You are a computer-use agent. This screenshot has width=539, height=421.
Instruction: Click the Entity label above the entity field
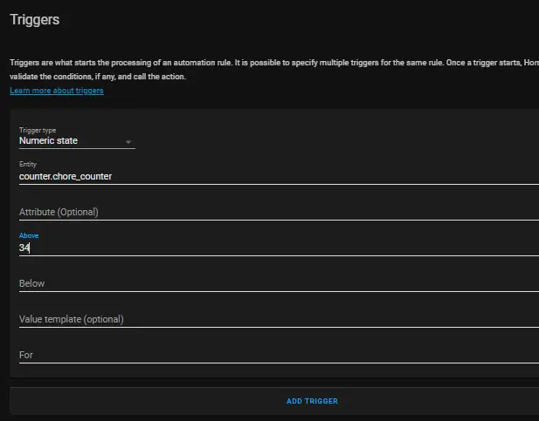click(x=28, y=164)
